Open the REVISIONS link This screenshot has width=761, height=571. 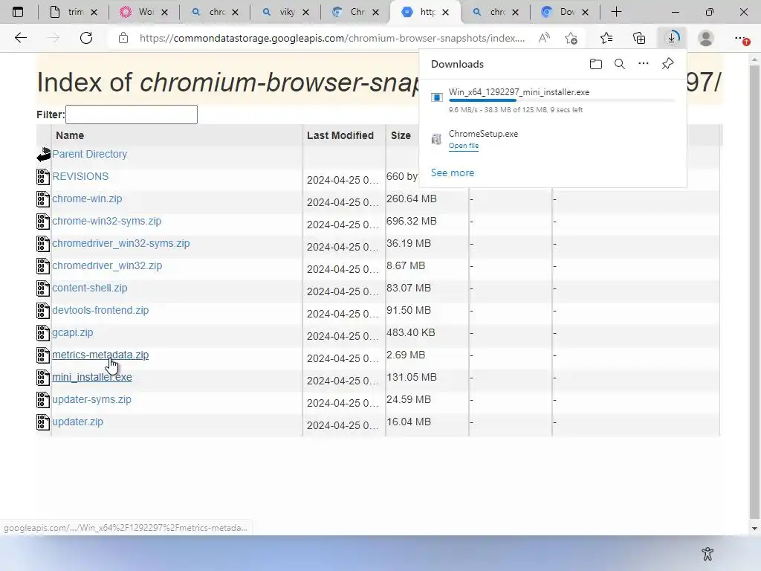point(80,176)
